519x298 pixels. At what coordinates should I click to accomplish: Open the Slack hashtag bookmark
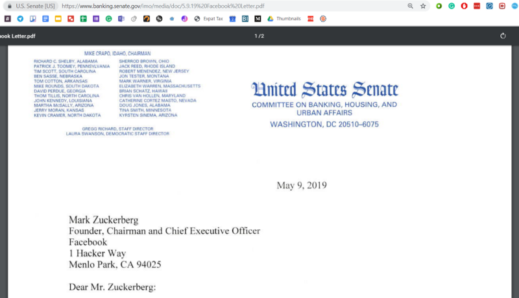[8, 19]
